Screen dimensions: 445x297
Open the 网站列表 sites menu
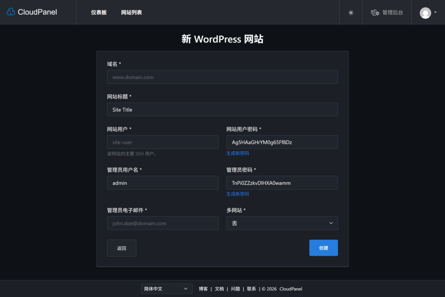click(131, 13)
